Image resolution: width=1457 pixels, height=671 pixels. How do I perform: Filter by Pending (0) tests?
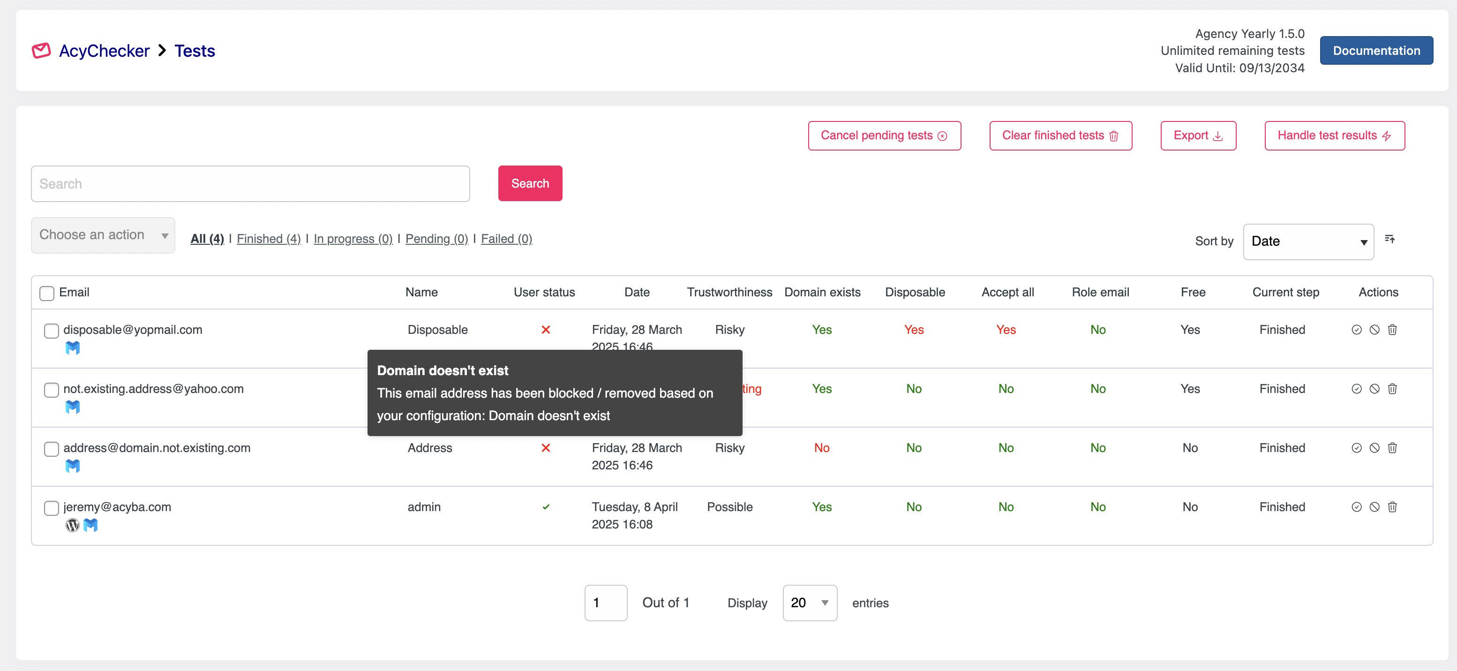coord(436,239)
